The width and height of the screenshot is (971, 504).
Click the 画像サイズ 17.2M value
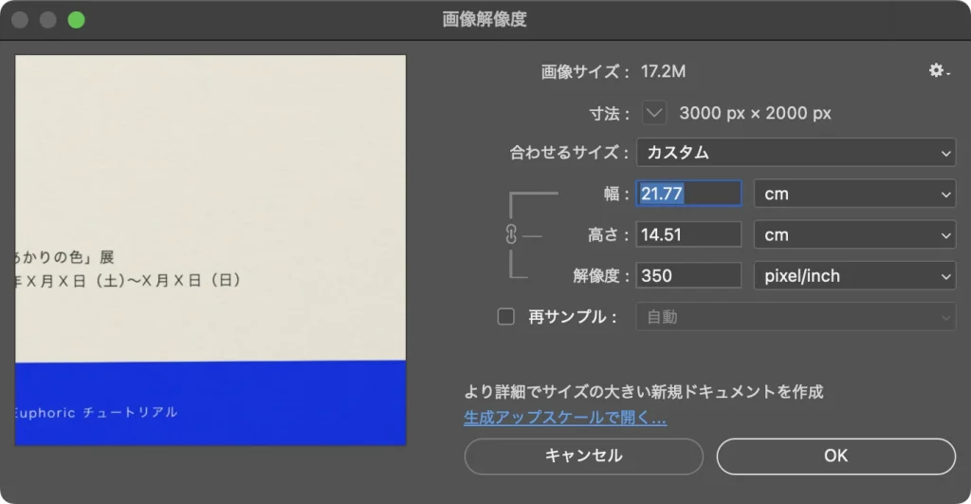click(x=663, y=72)
